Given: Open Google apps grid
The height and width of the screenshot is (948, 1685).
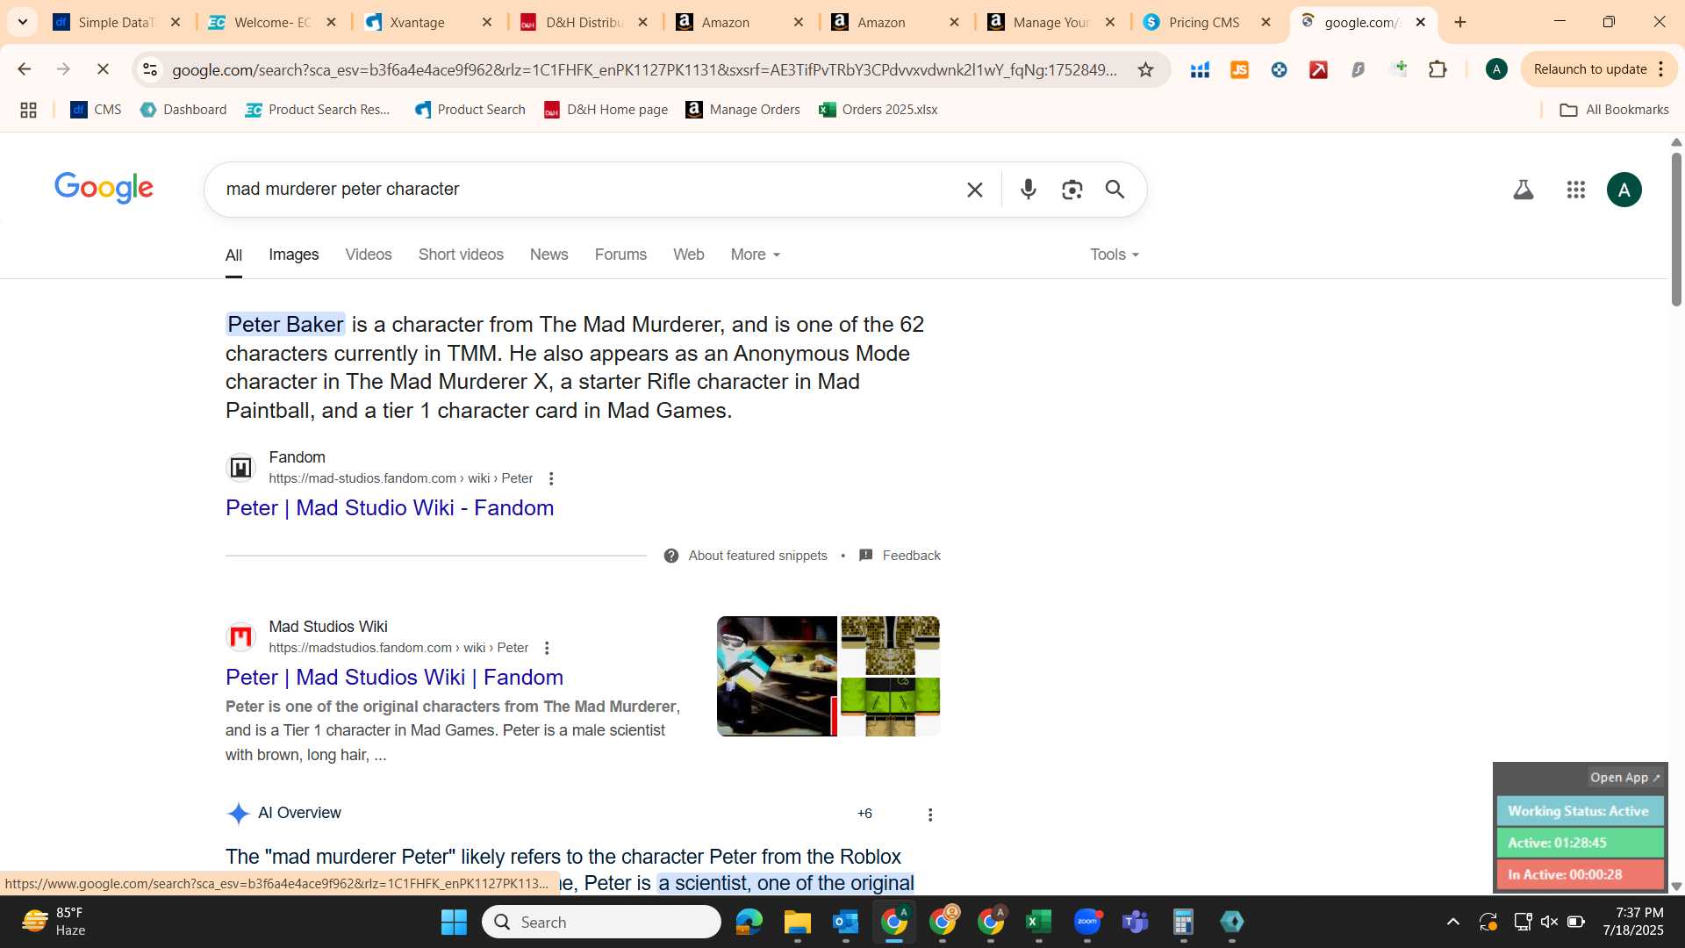Looking at the screenshot, I should [1576, 190].
